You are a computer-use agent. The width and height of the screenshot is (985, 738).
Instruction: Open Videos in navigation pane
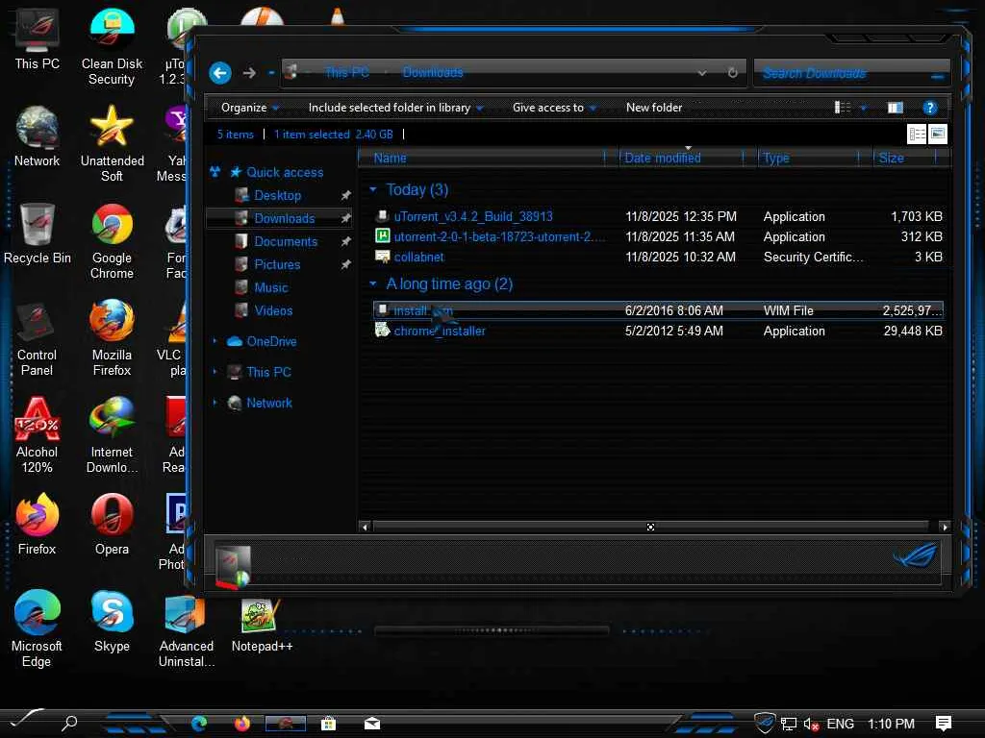pos(273,310)
